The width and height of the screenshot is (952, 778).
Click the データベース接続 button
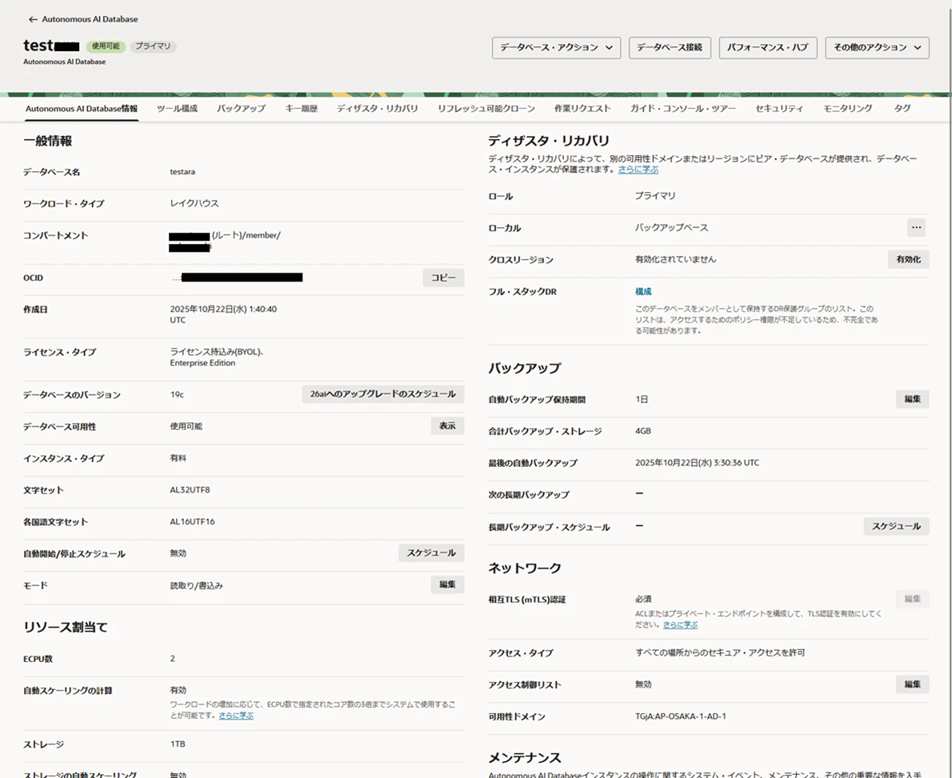[670, 47]
